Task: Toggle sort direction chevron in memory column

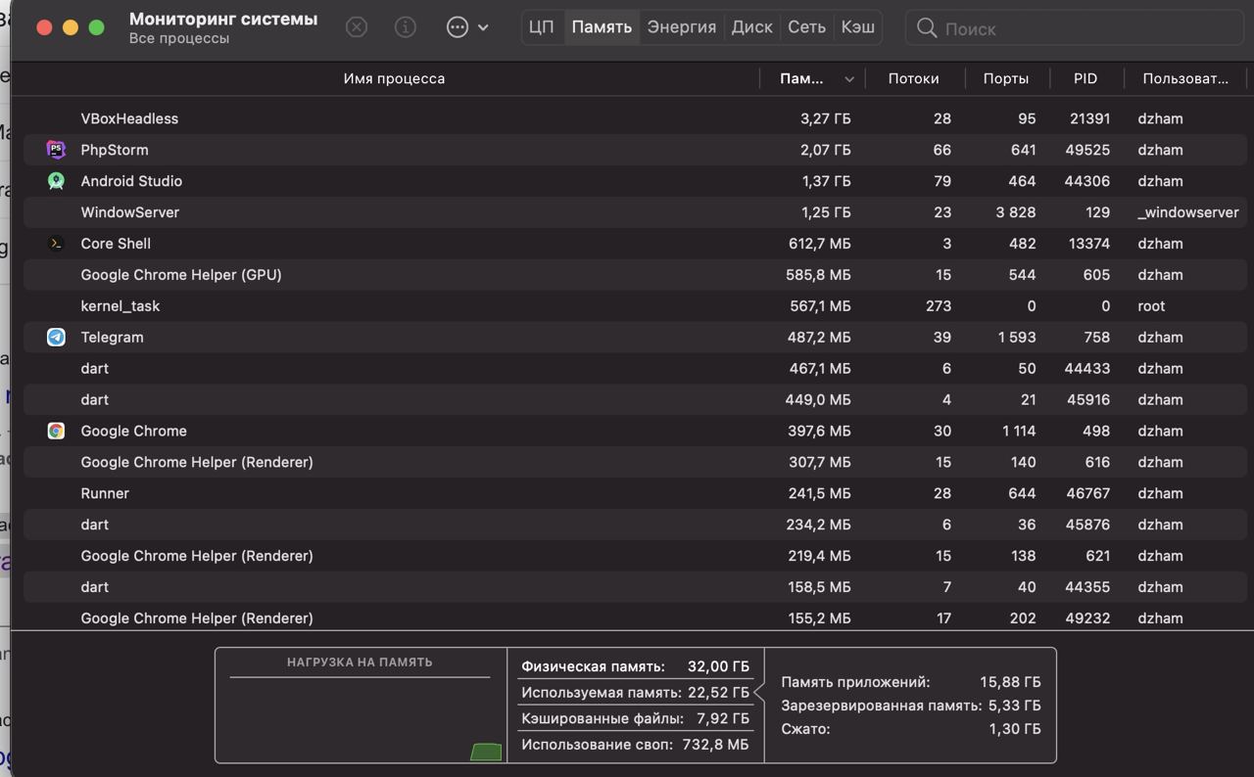Action: (x=848, y=79)
